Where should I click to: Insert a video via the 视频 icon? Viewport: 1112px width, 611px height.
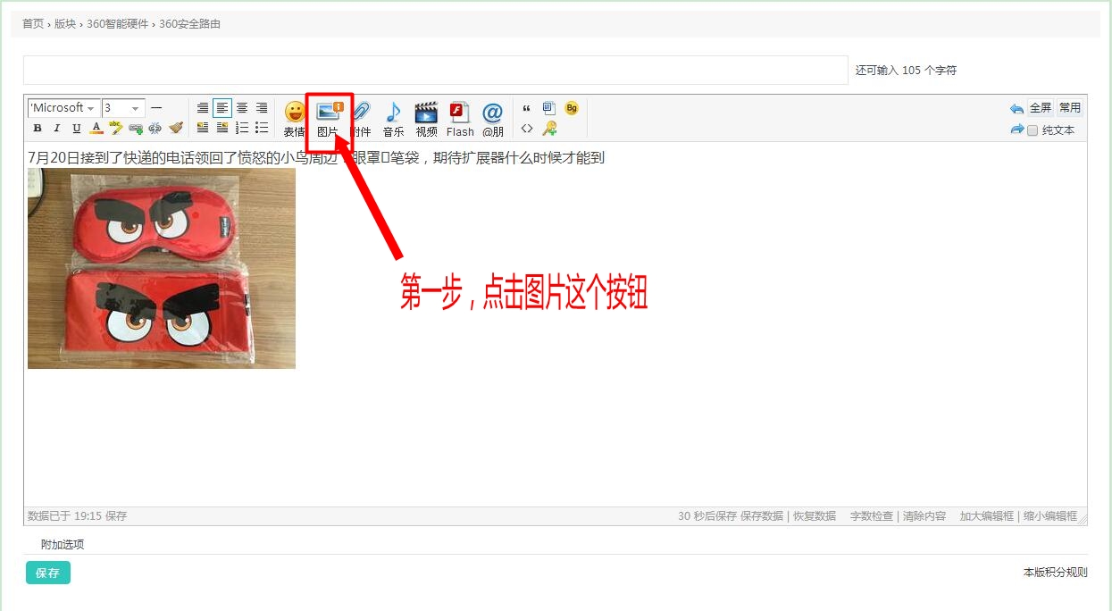click(427, 119)
